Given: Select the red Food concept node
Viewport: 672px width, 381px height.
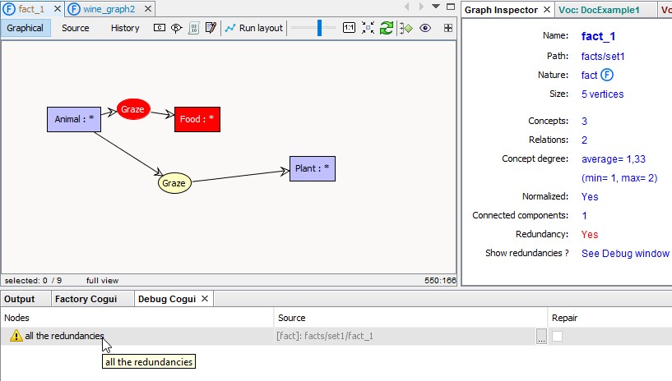Looking at the screenshot, I should tap(197, 119).
